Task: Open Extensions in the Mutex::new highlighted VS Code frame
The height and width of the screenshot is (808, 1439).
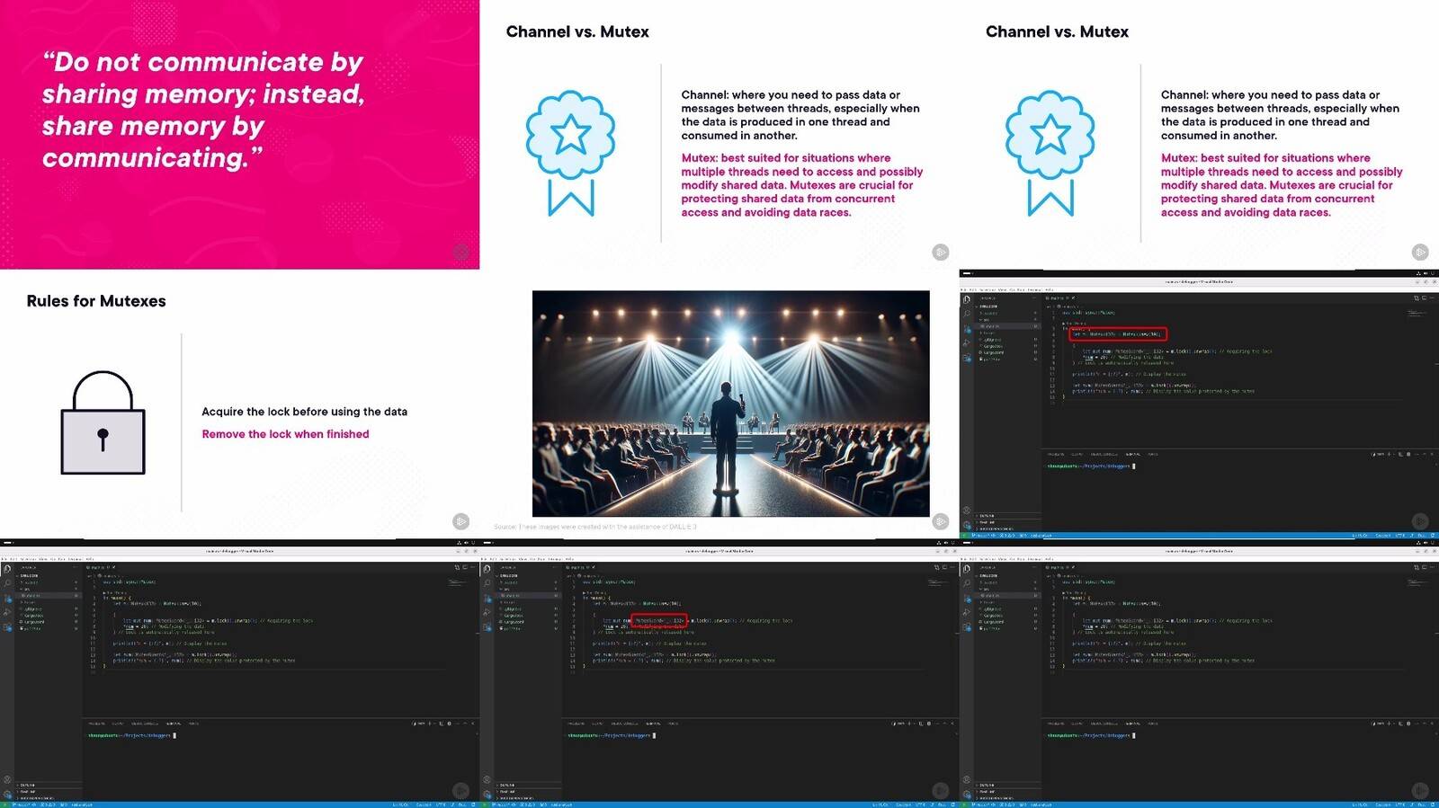Action: tap(967, 358)
